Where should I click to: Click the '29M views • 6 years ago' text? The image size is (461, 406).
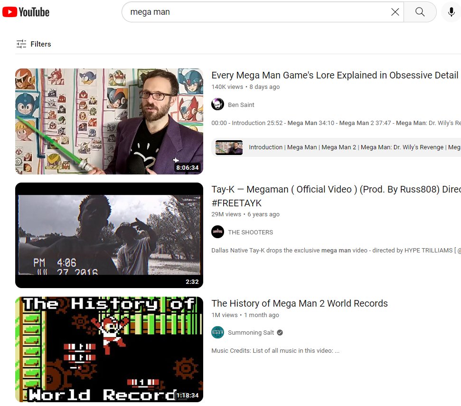(x=245, y=214)
